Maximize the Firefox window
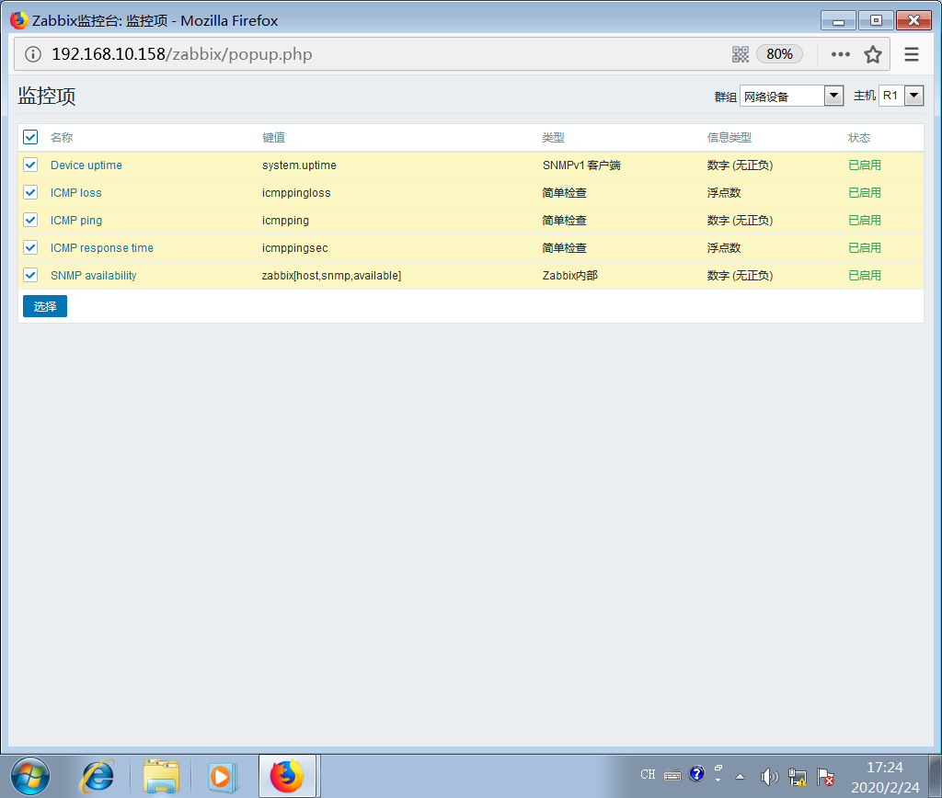The height and width of the screenshot is (798, 942). tap(876, 20)
